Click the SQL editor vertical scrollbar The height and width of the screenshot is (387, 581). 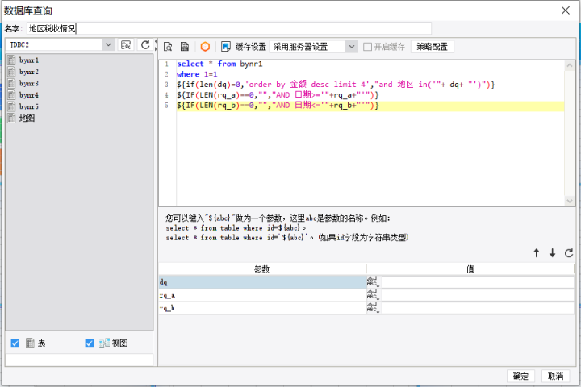pos(571,129)
